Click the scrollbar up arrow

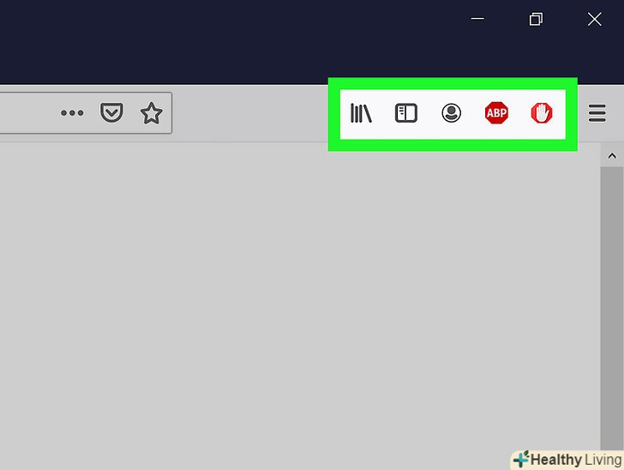pos(612,156)
